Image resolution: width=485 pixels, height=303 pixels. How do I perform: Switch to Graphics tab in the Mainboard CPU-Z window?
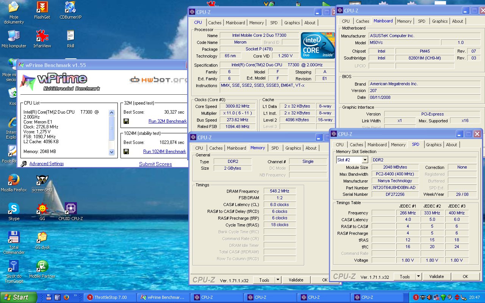click(440, 21)
